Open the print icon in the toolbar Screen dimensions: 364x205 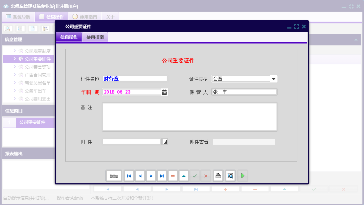[218, 175]
